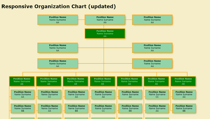Open the AA box under the fifth AB column
The height and width of the screenshot is (119, 210).
(x=130, y=94)
